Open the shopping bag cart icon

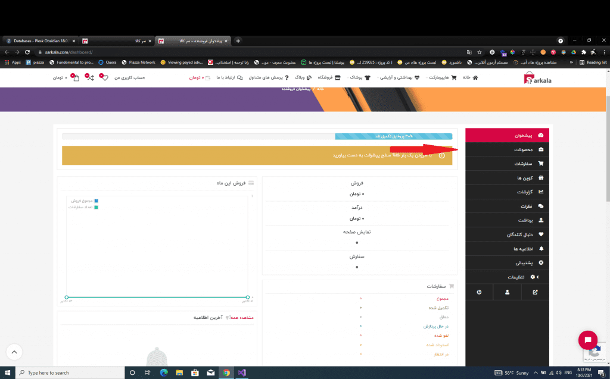[x=75, y=77]
